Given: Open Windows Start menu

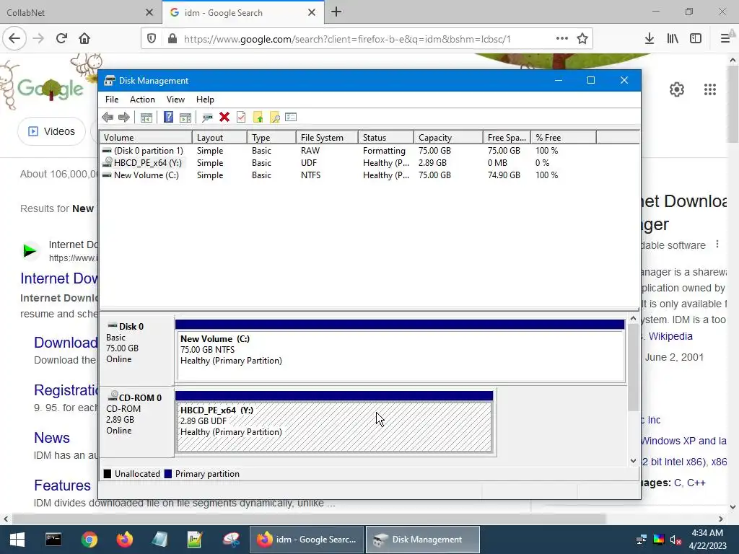Looking at the screenshot, I should pos(17,540).
